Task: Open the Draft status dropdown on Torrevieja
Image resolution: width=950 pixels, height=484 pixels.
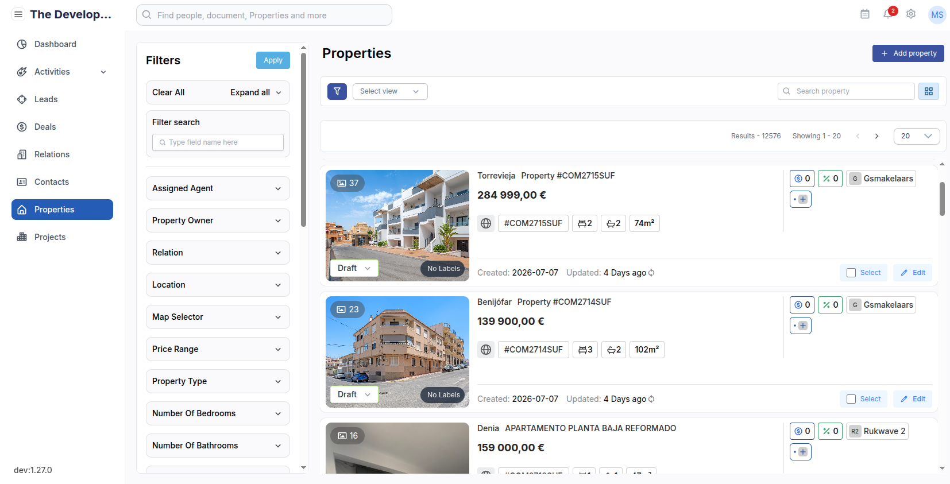Action: coord(354,268)
